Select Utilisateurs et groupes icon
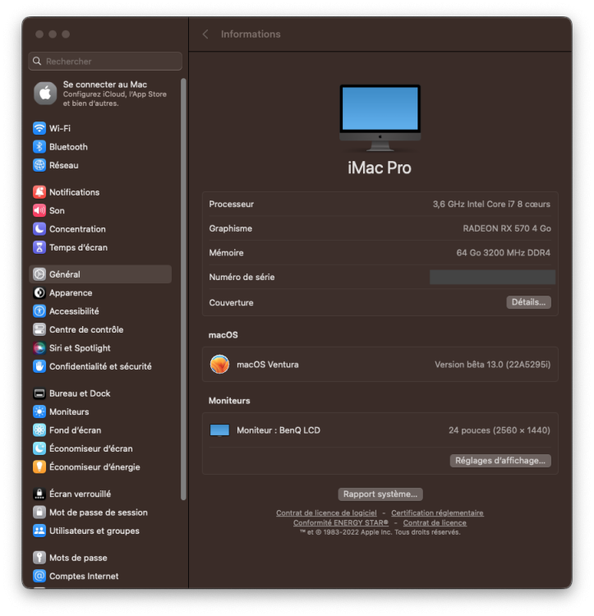This screenshot has height=616, width=594. click(x=39, y=531)
